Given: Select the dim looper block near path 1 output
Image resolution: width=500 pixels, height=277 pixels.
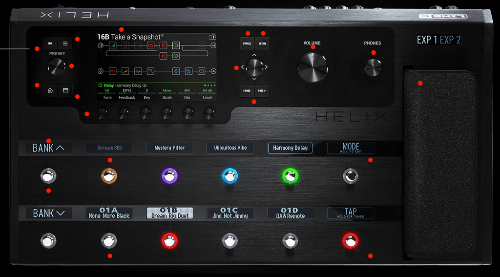Looking at the screenshot, I should [201, 45].
